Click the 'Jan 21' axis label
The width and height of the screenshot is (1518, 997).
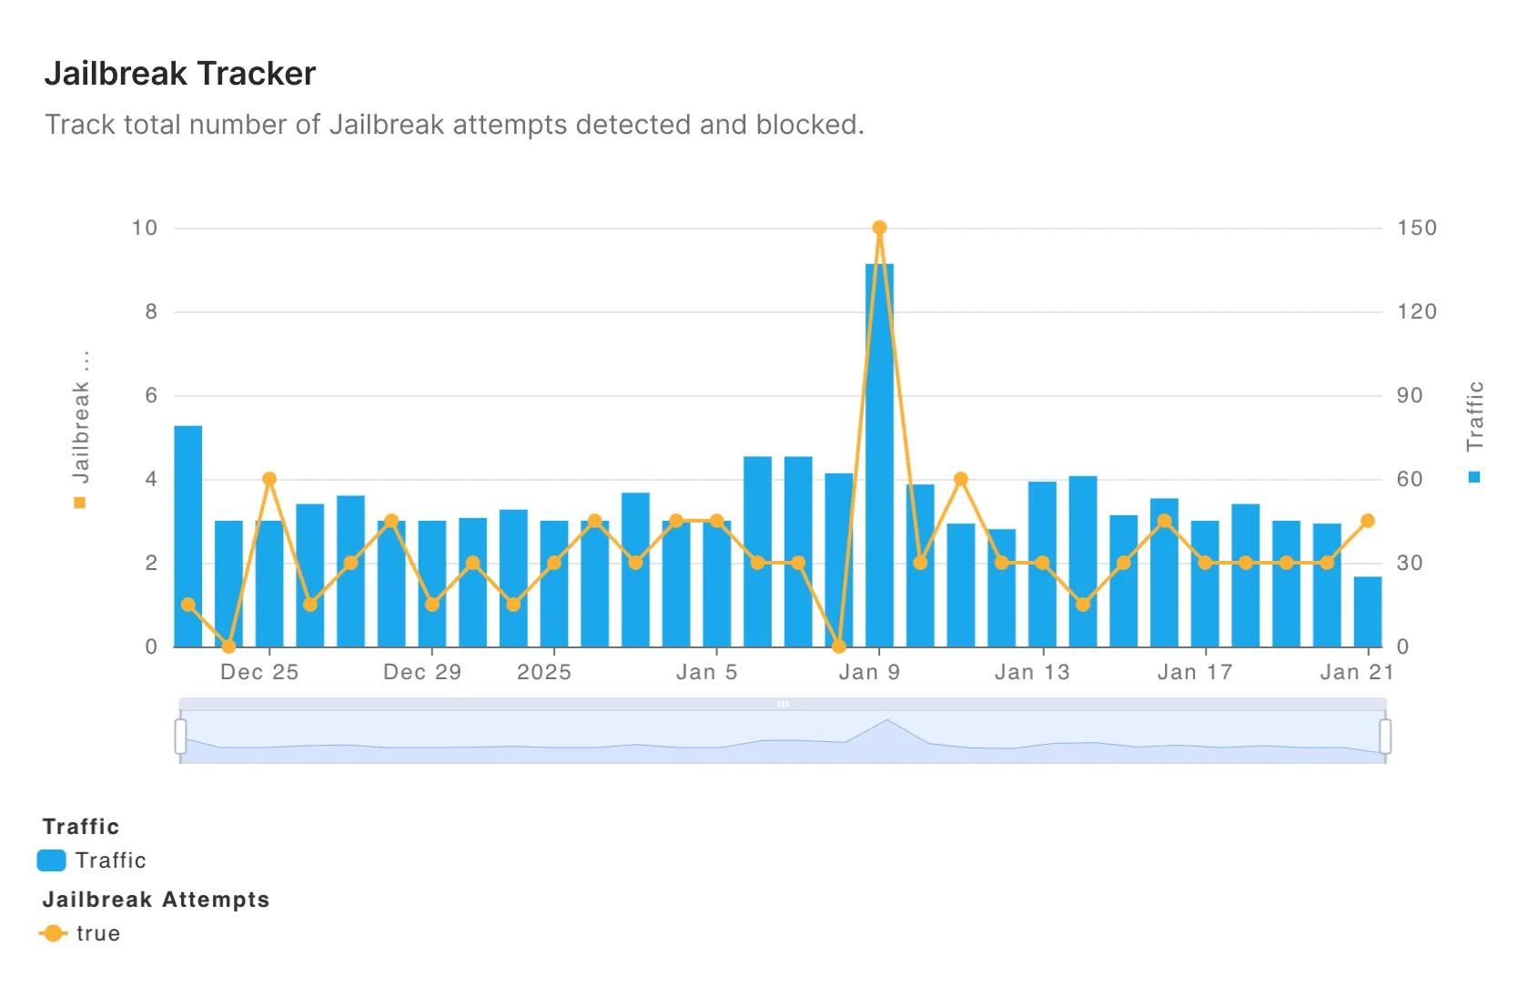(1357, 672)
